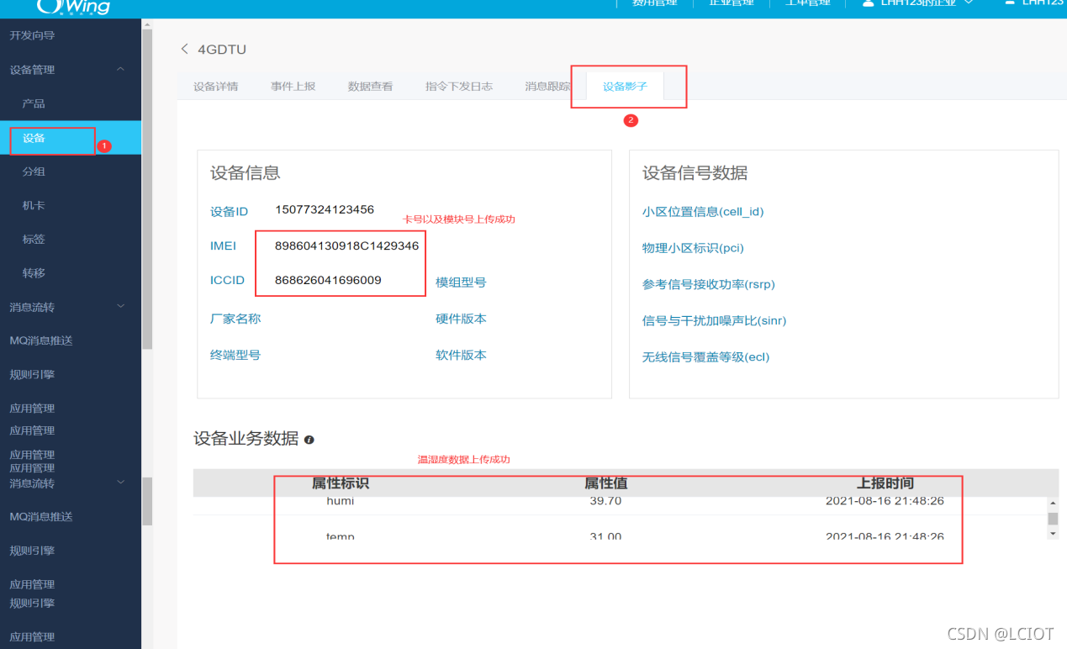1067x649 pixels.
Task: Click 物理小区标识(pci) field label
Action: coord(693,248)
